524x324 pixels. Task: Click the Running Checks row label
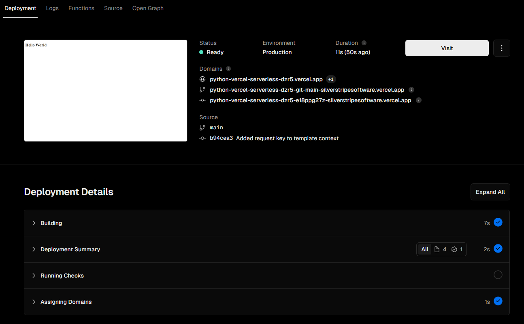click(x=62, y=276)
